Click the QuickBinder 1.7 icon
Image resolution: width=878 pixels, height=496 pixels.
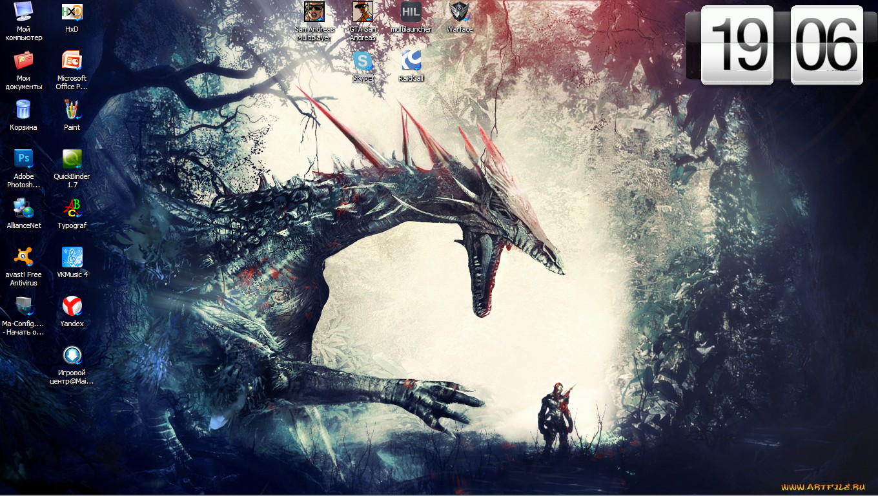coord(72,159)
